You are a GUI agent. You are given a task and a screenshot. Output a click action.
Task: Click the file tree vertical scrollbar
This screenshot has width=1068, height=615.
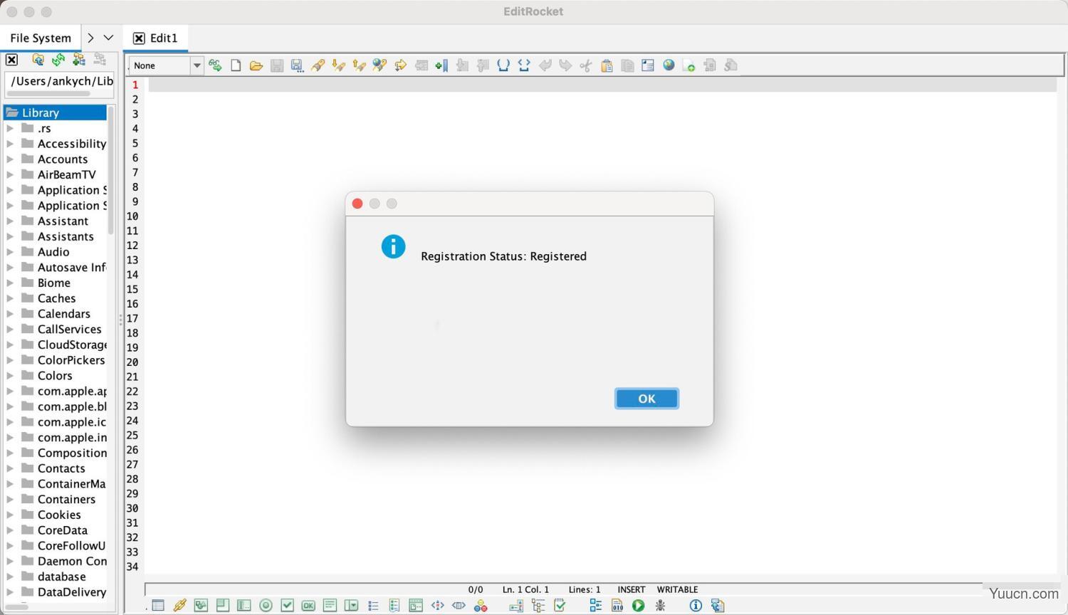tap(111, 171)
